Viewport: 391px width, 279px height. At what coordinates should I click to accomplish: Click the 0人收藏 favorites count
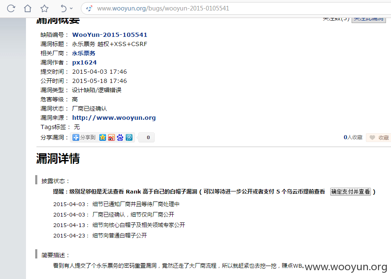coord(353,137)
